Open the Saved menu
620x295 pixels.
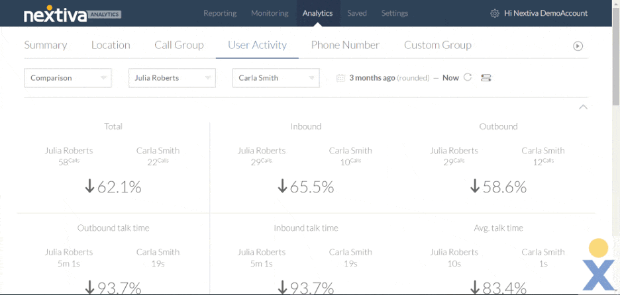357,13
